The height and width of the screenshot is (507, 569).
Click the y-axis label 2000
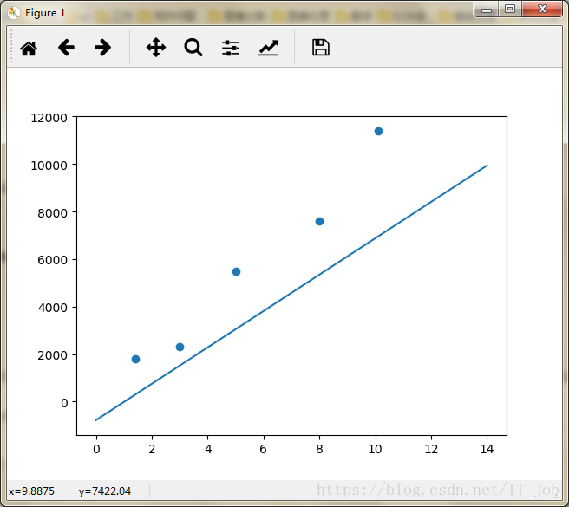click(53, 355)
